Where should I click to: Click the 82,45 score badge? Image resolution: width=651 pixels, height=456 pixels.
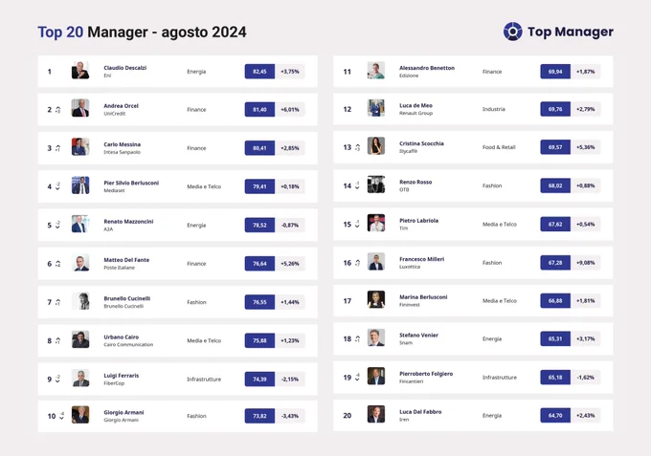pyautogui.click(x=259, y=72)
